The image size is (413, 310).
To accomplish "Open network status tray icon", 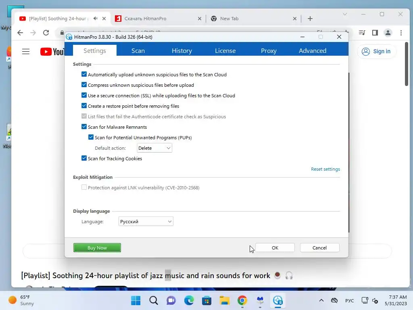I will coord(365,300).
